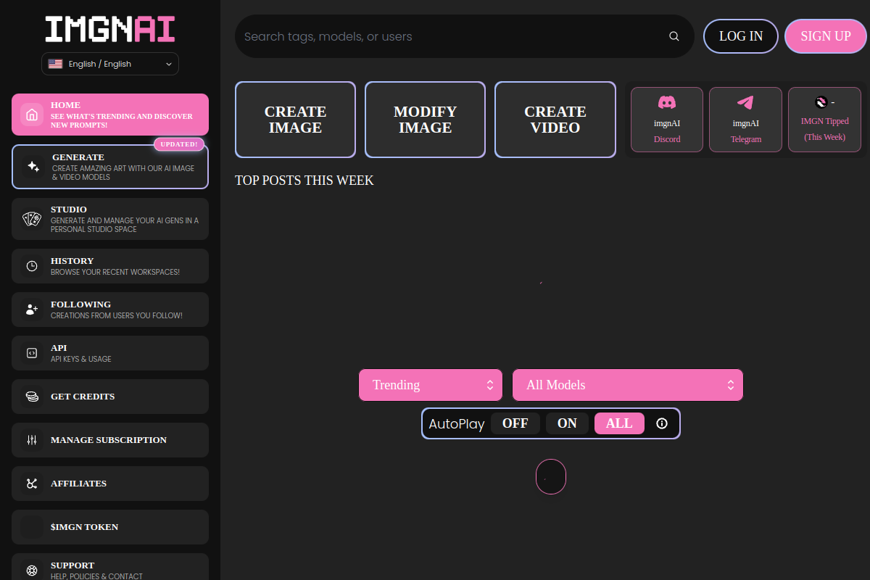Open the Studio menu item
This screenshot has height=580, width=870.
[x=110, y=219]
